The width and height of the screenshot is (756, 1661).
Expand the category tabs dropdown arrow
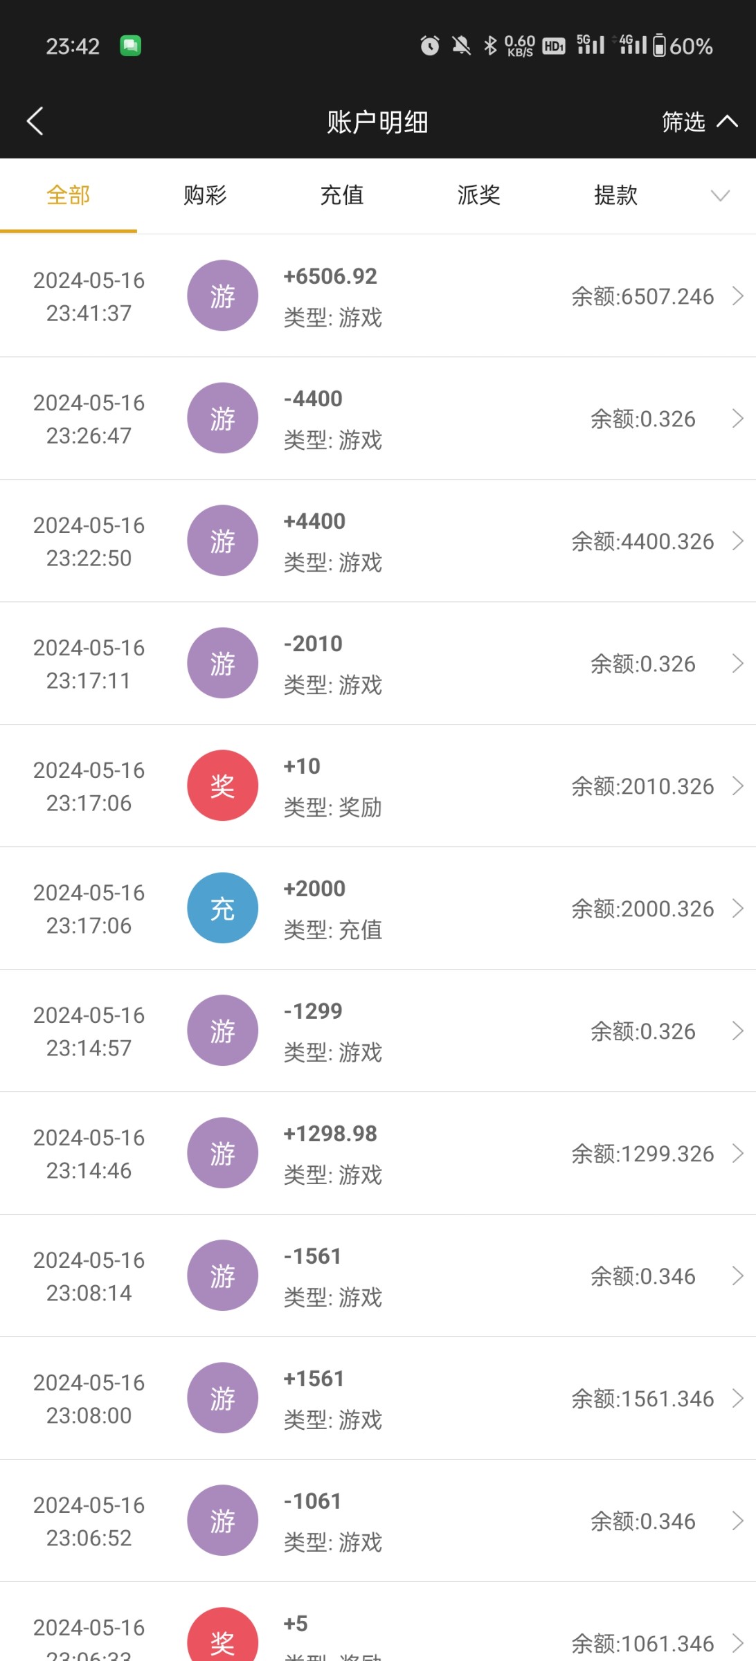[720, 196]
